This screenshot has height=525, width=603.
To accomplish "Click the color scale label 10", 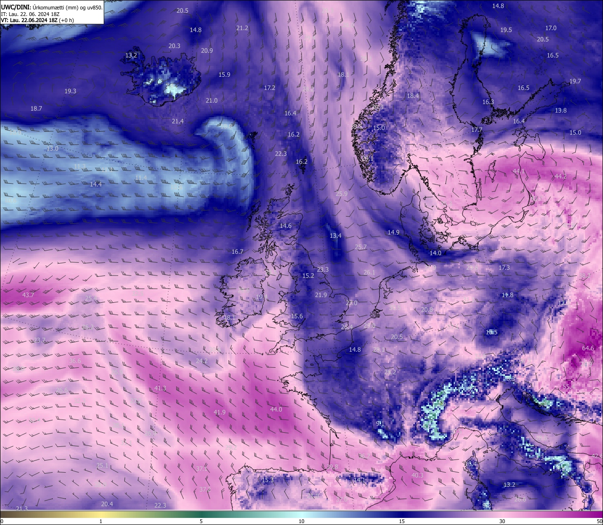I will pyautogui.click(x=301, y=521).
